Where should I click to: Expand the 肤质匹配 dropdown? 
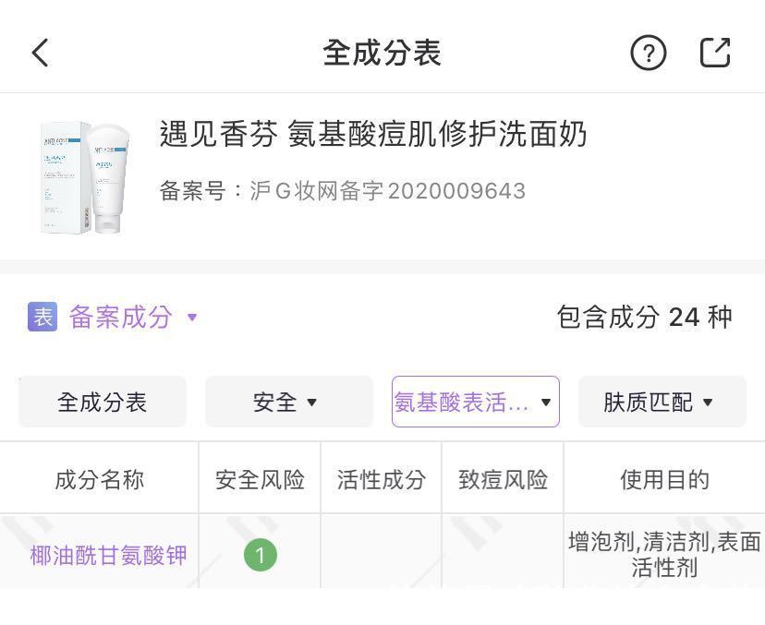[x=662, y=402]
